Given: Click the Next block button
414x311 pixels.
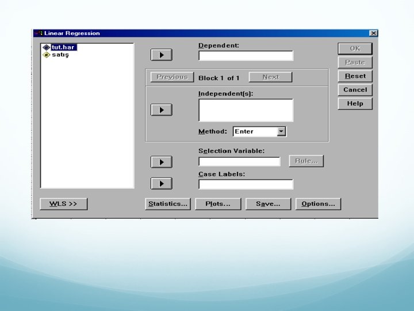Looking at the screenshot, I should [x=271, y=77].
